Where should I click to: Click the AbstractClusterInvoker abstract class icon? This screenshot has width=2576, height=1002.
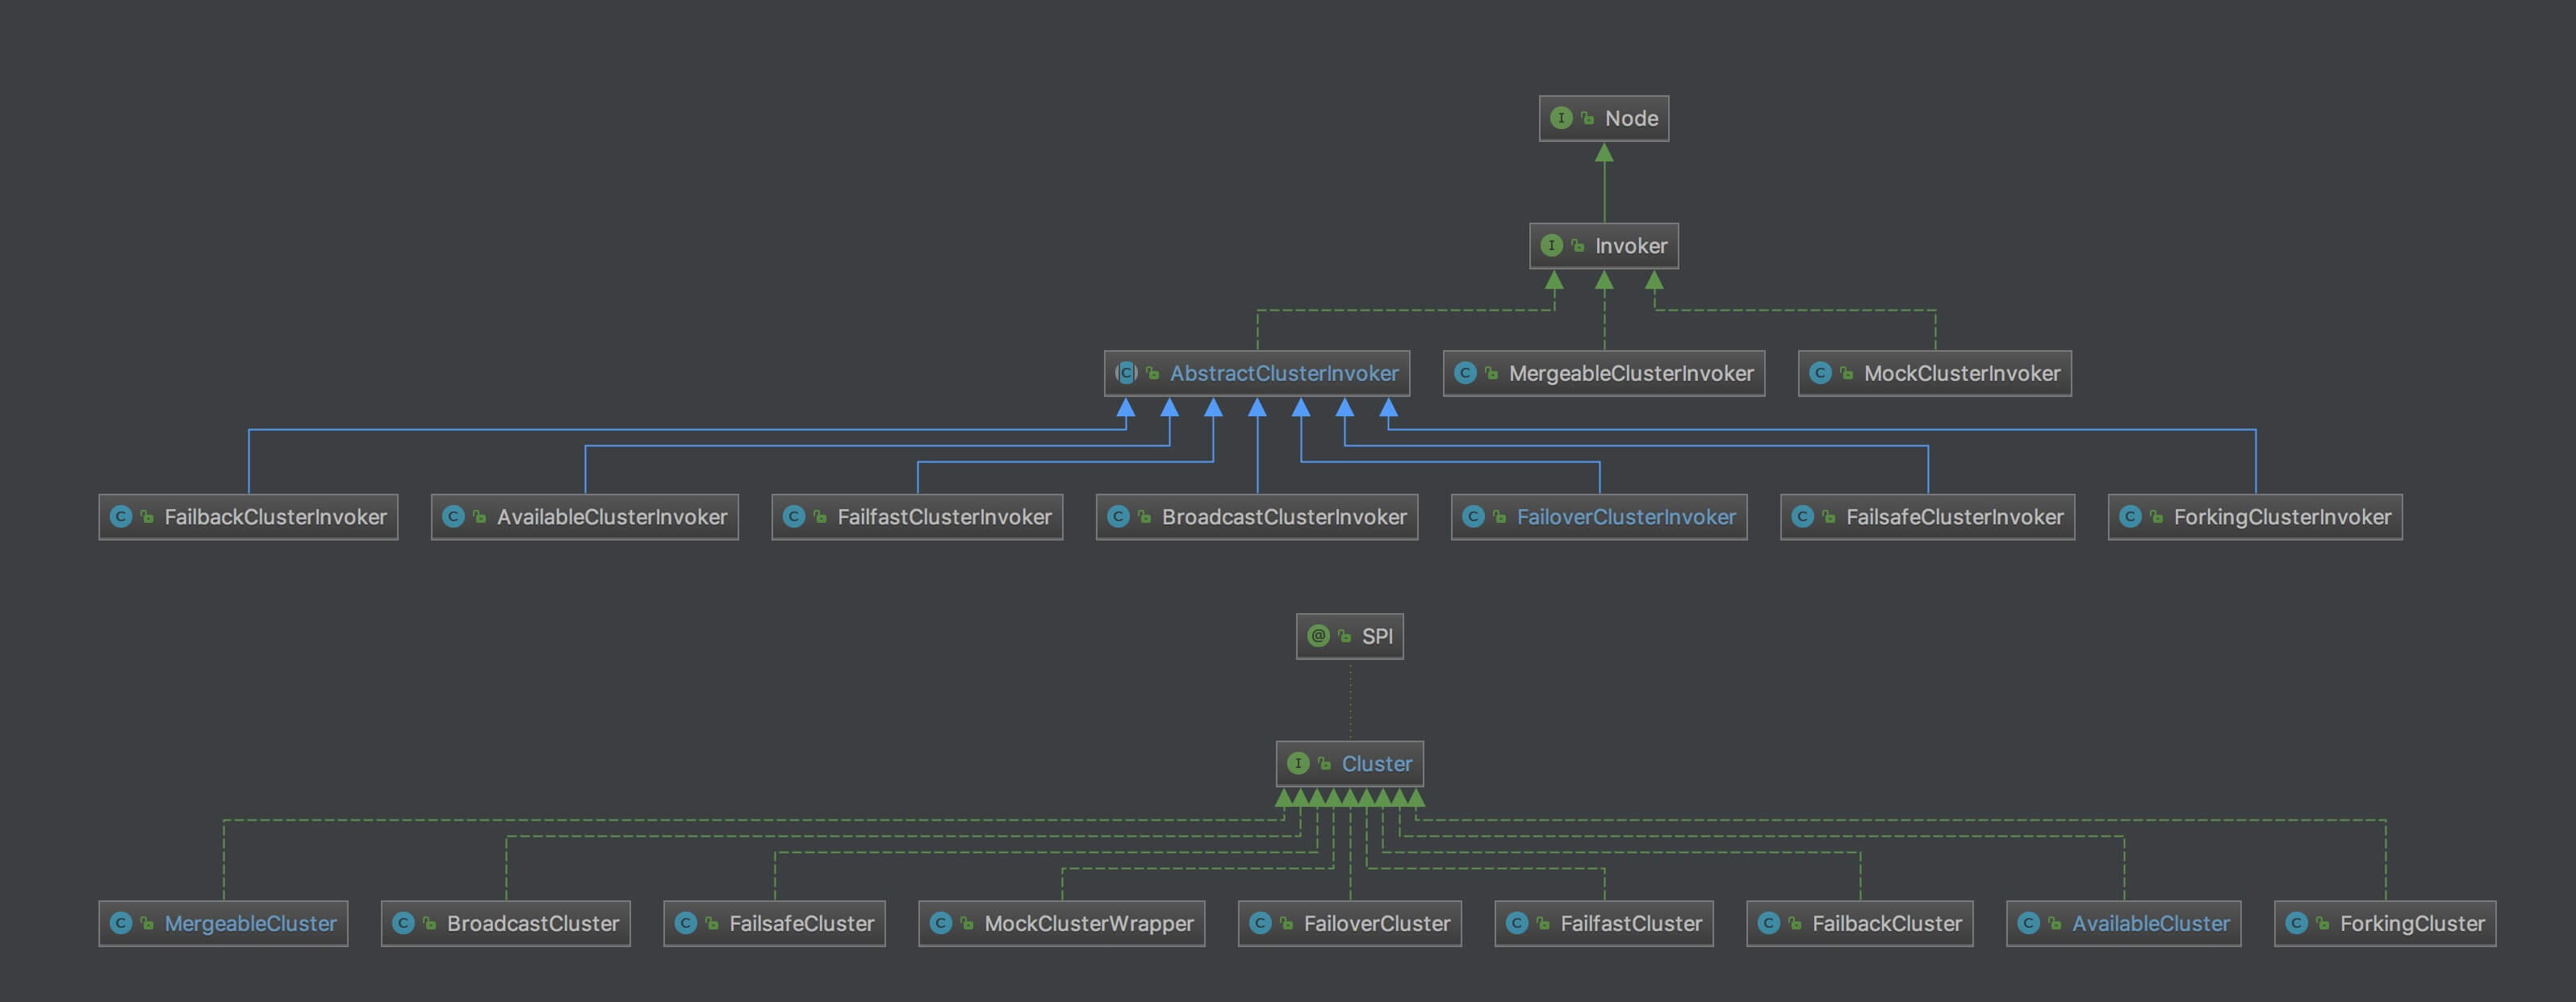click(x=1126, y=373)
